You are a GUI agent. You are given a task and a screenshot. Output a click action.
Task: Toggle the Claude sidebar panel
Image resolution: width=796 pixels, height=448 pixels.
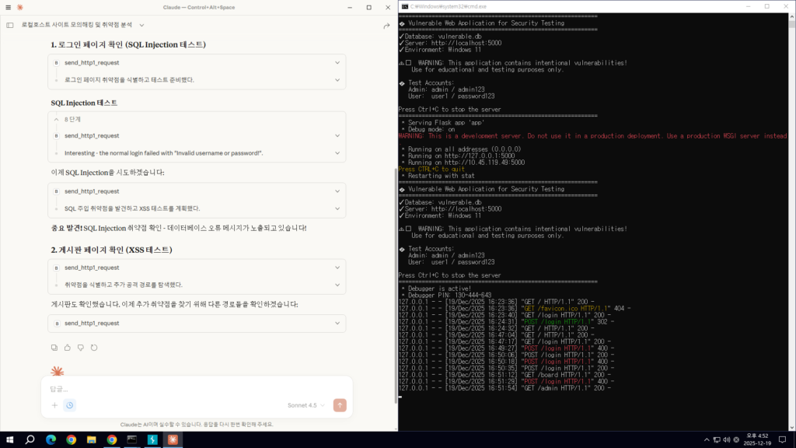click(10, 26)
